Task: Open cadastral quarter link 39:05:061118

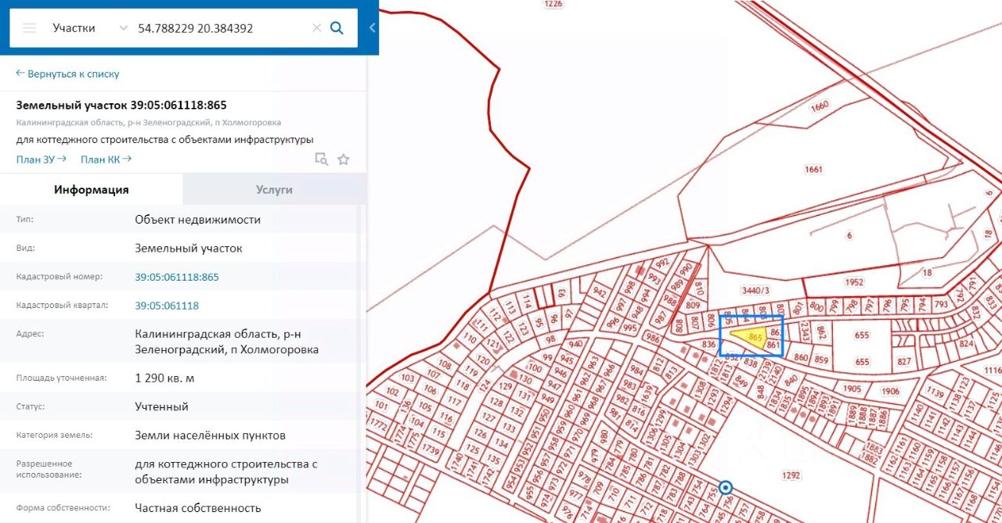Action: (x=167, y=306)
